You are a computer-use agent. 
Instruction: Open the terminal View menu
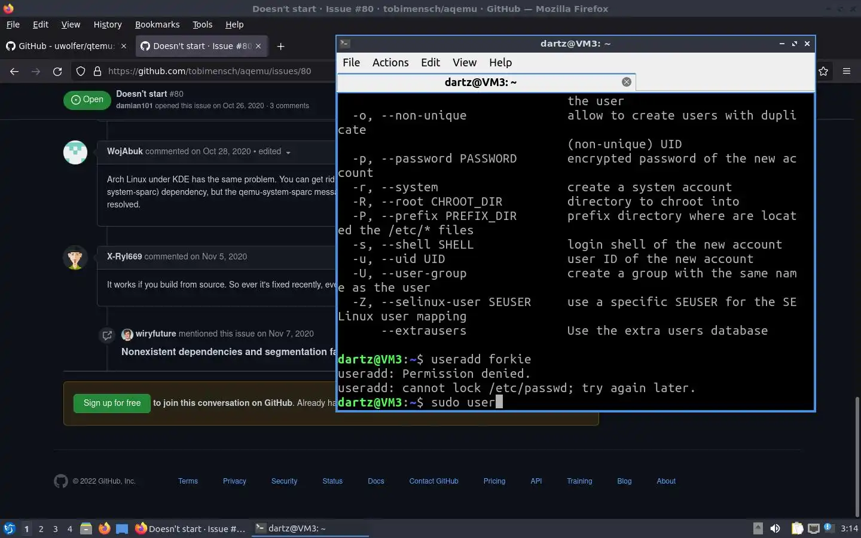(x=465, y=63)
